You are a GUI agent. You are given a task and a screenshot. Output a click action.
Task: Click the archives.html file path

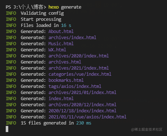pyautogui.click(x=65, y=62)
